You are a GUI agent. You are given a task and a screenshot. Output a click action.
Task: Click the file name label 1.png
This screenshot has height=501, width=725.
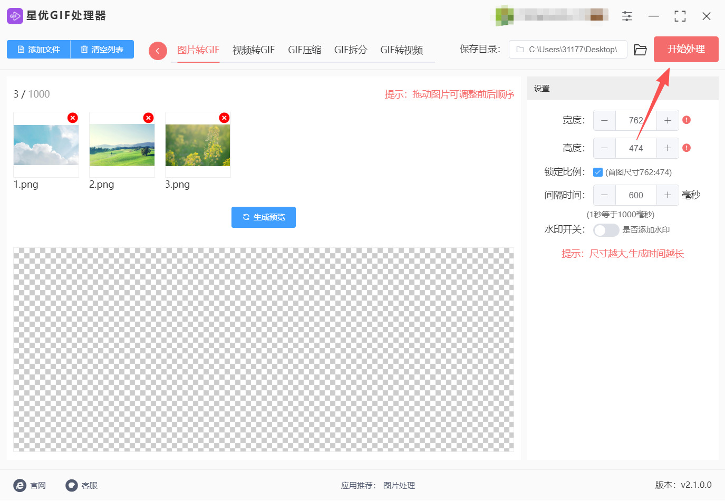tap(26, 185)
